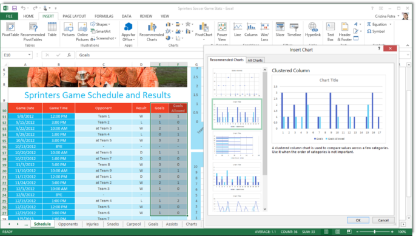This screenshot has height=236, width=416.
Task: Click the Insert Function fx icon
Action: (69, 55)
